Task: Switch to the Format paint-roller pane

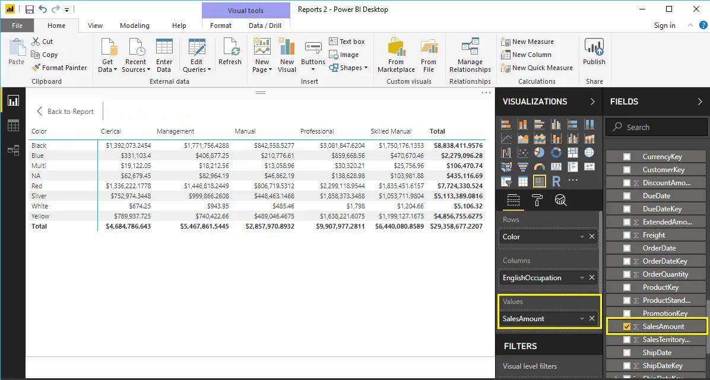Action: tap(536, 201)
